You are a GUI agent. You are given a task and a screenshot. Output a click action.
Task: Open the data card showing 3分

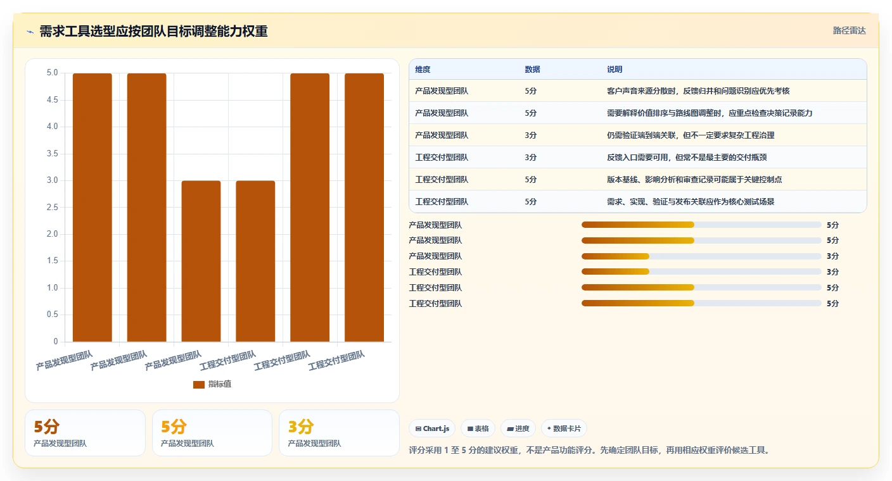[x=339, y=433]
